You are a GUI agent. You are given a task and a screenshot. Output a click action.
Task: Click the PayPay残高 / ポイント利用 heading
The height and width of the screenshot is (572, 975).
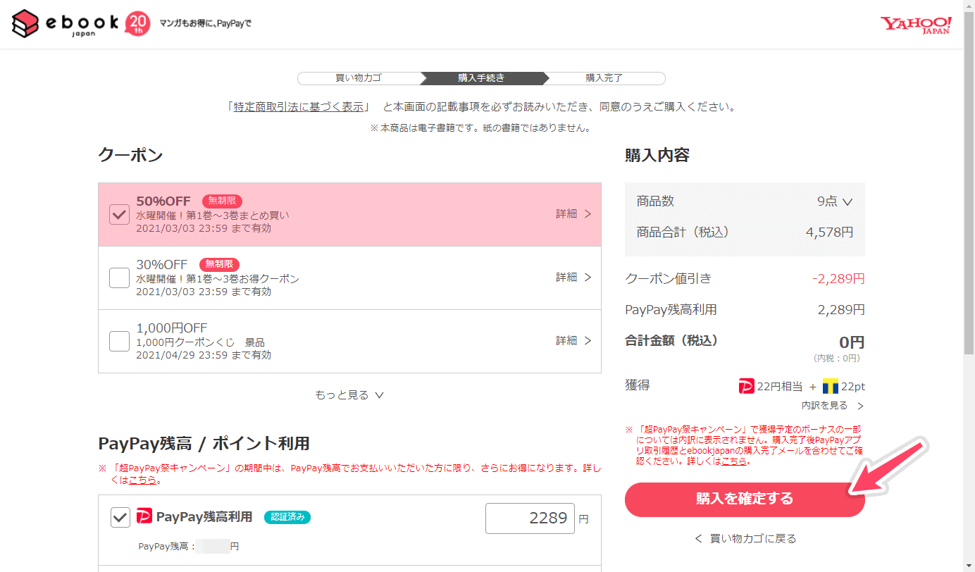(x=204, y=444)
